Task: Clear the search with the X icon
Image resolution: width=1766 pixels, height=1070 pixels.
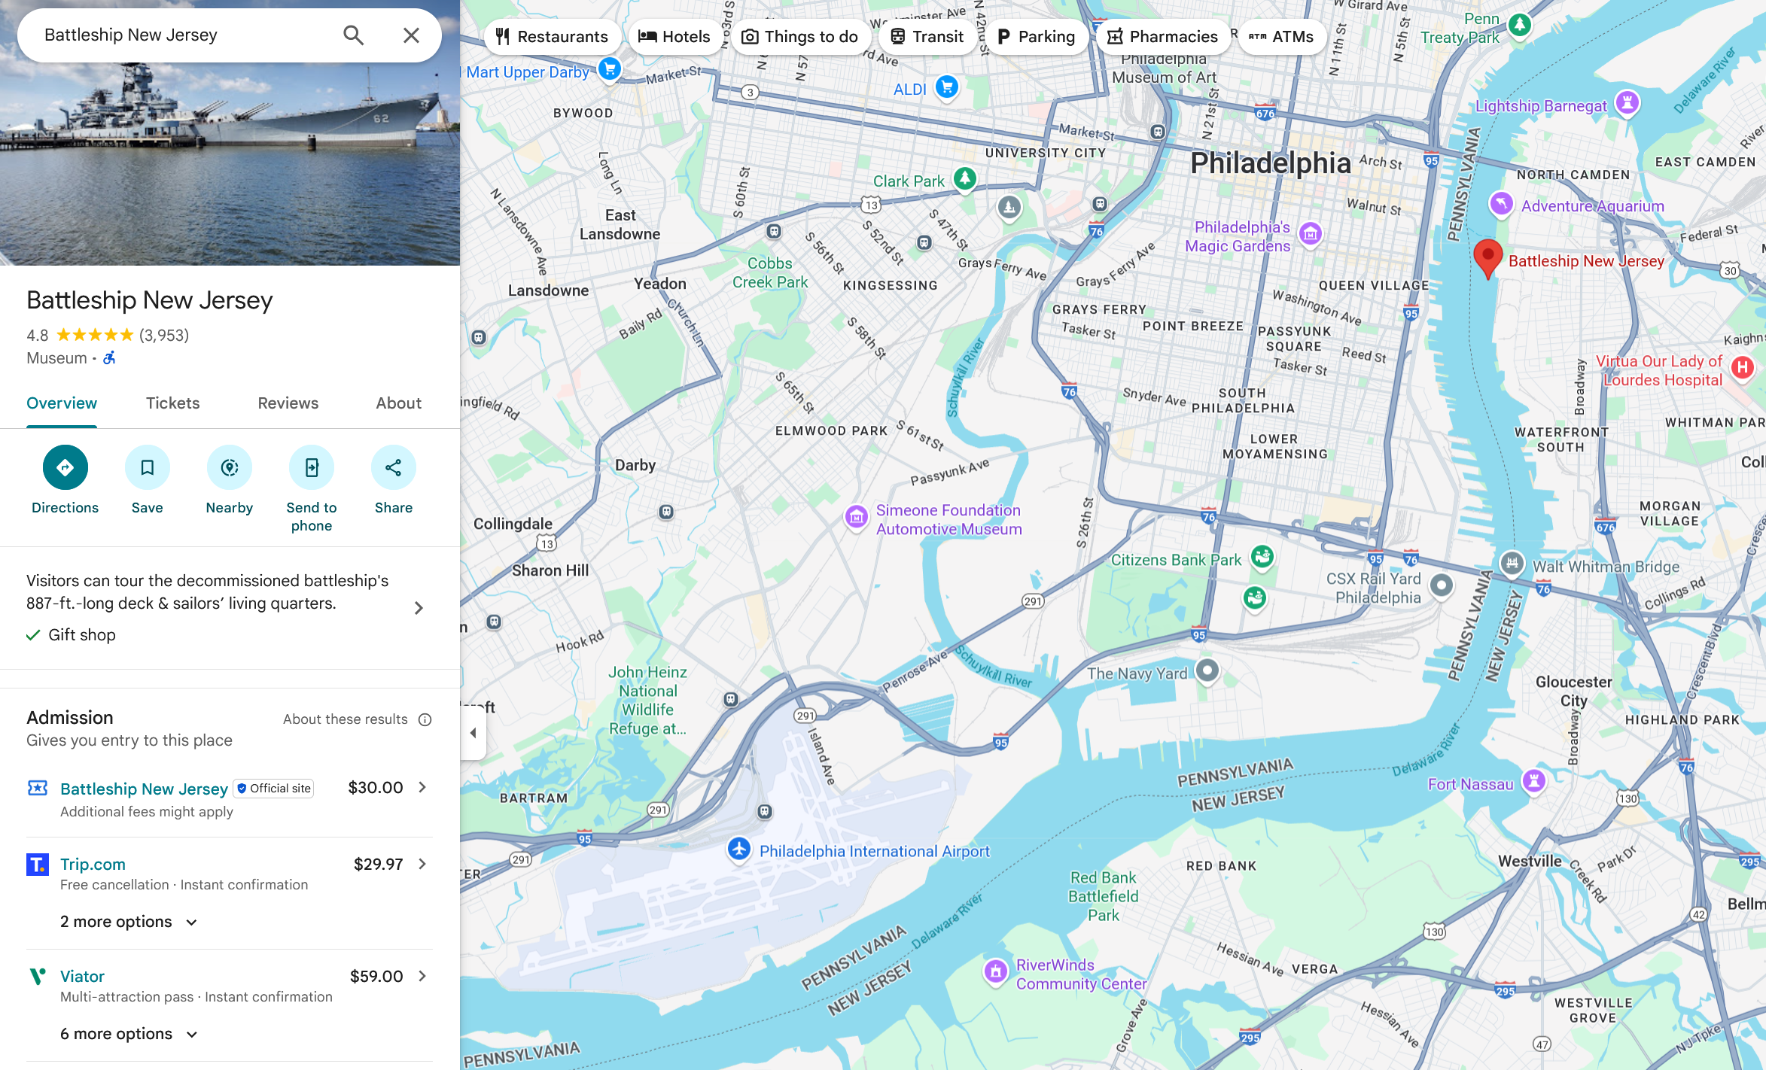Action: point(411,35)
